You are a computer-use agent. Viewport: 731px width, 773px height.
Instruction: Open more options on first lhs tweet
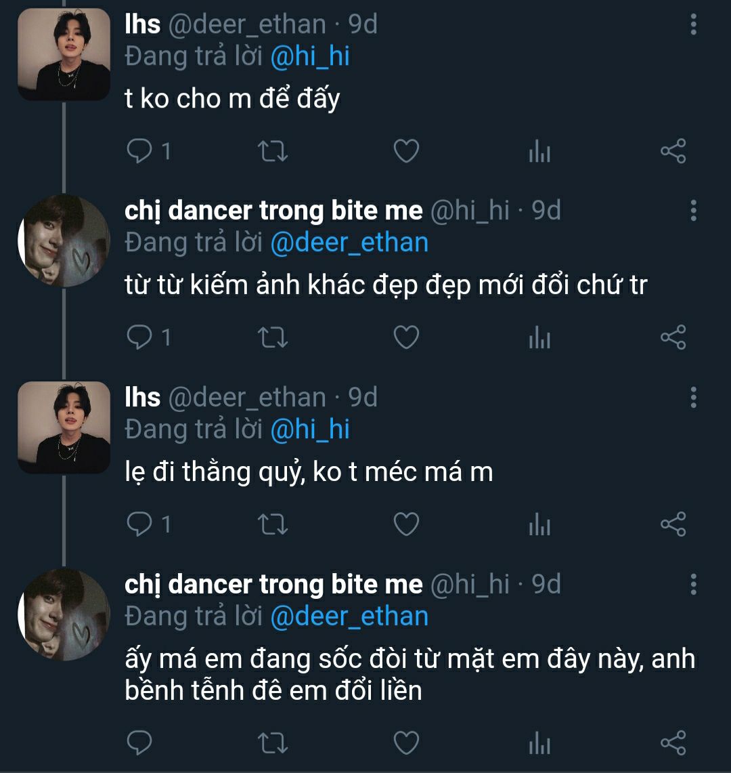click(x=693, y=24)
